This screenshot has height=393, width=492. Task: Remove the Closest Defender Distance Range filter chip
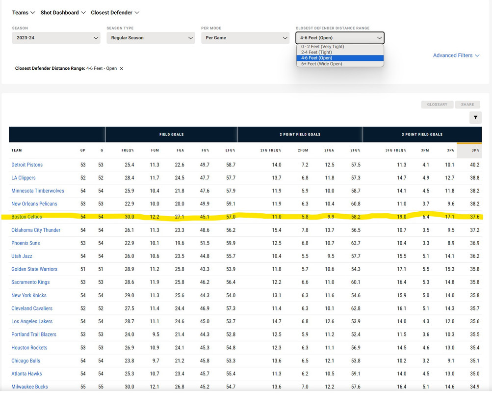122,68
